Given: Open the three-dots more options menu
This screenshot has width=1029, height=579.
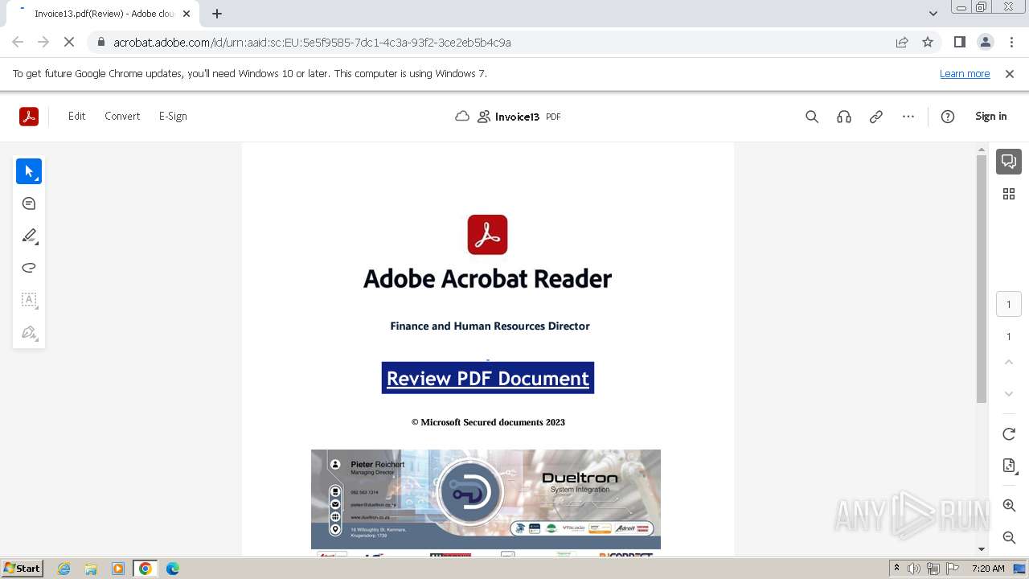Looking at the screenshot, I should tap(908, 117).
